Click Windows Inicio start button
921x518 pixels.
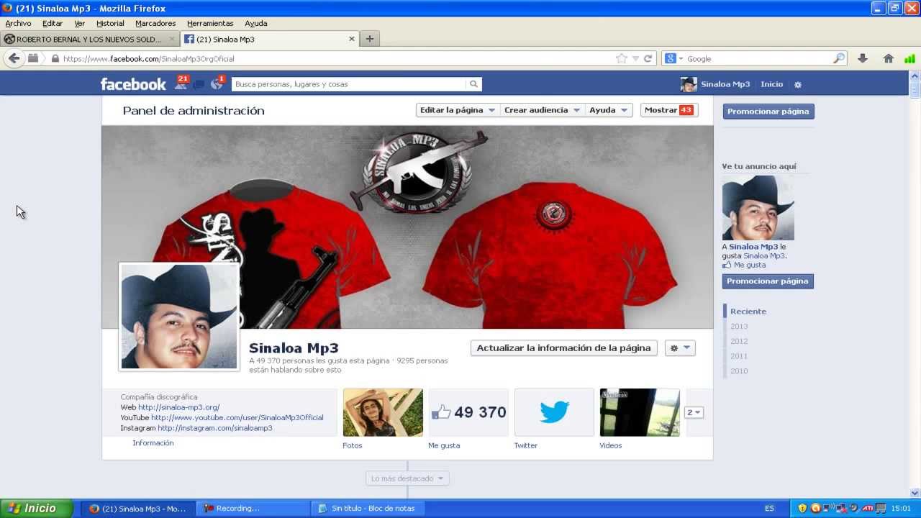36,509
